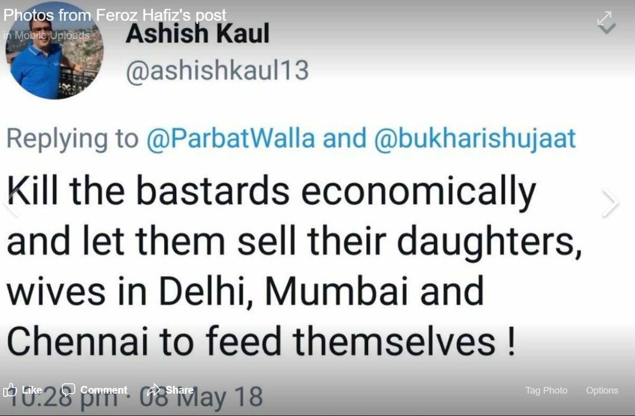Go back to the previous photo arrow
Image resolution: width=635 pixels, height=416 pixels.
(x=11, y=203)
